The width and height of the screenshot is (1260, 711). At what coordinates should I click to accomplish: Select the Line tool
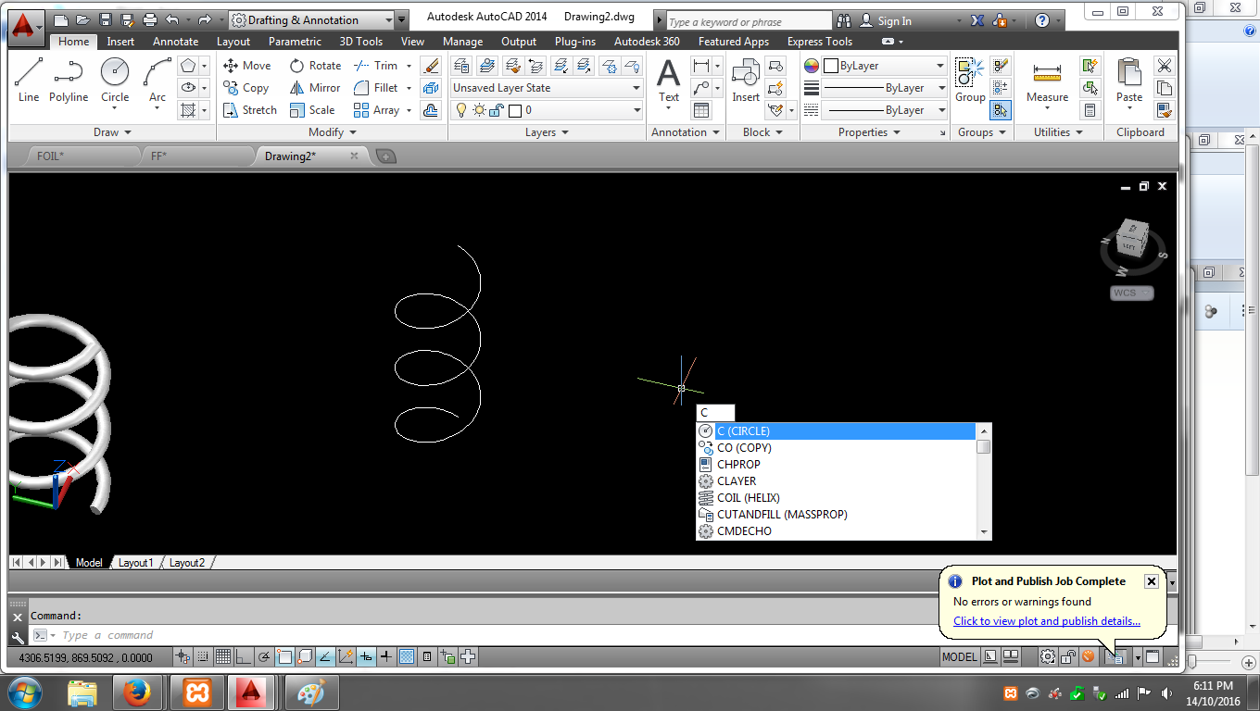(x=28, y=74)
